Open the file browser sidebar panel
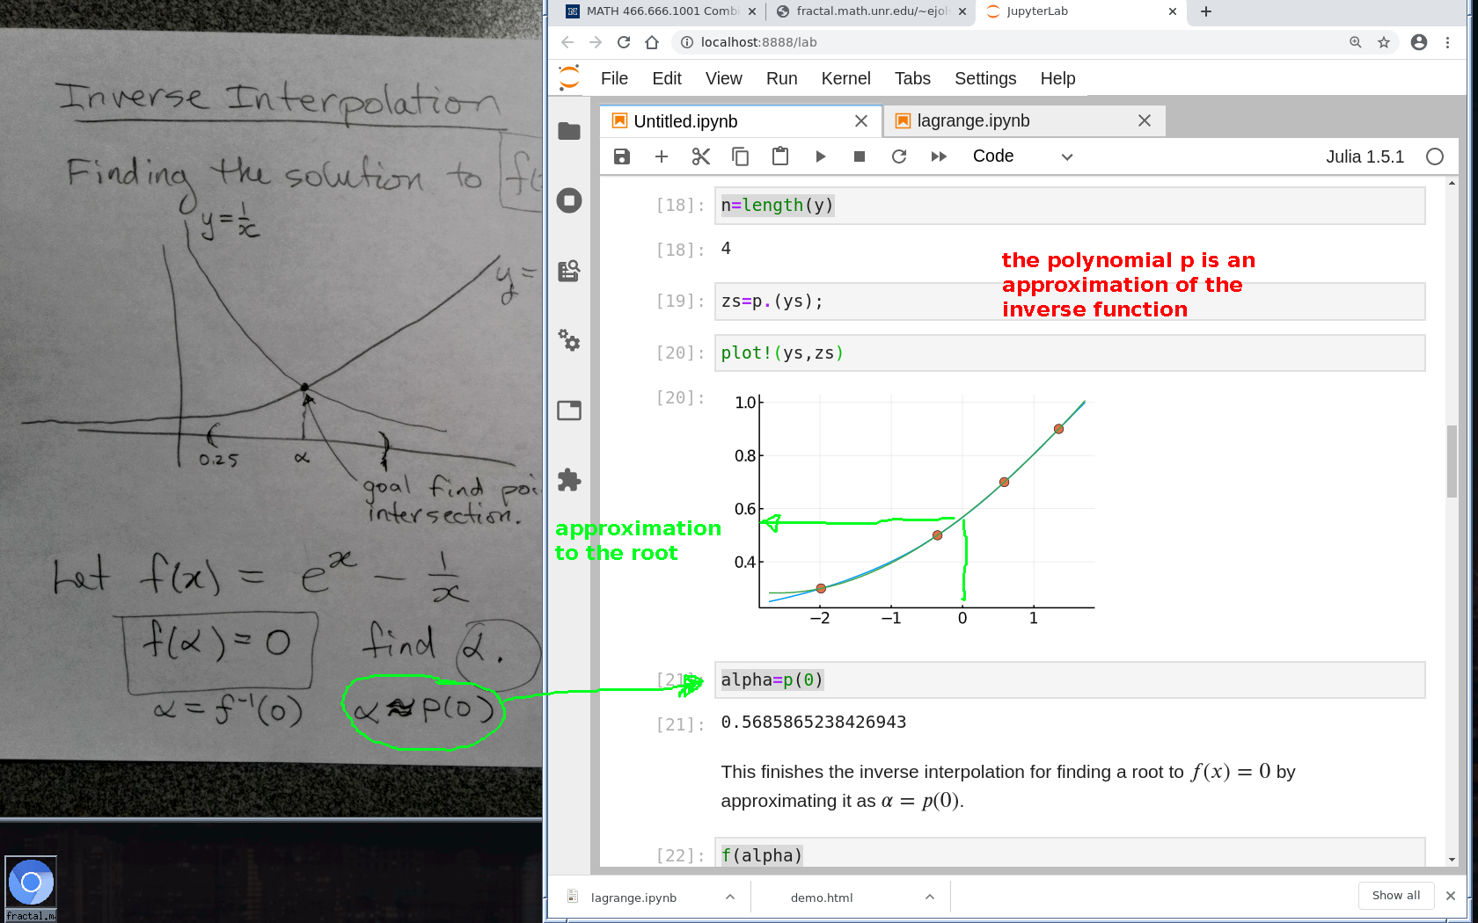Screen dimensions: 1478x923 (569, 131)
